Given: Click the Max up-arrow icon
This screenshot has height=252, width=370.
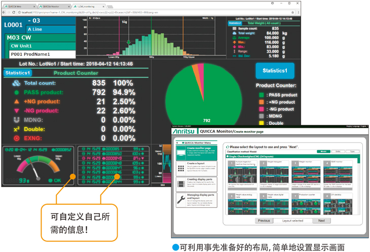Looking at the screenshot, I should (x=234, y=42).
